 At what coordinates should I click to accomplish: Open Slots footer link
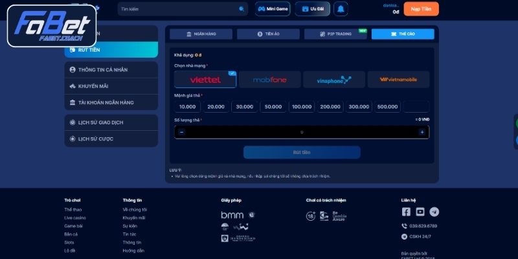pyautogui.click(x=69, y=242)
